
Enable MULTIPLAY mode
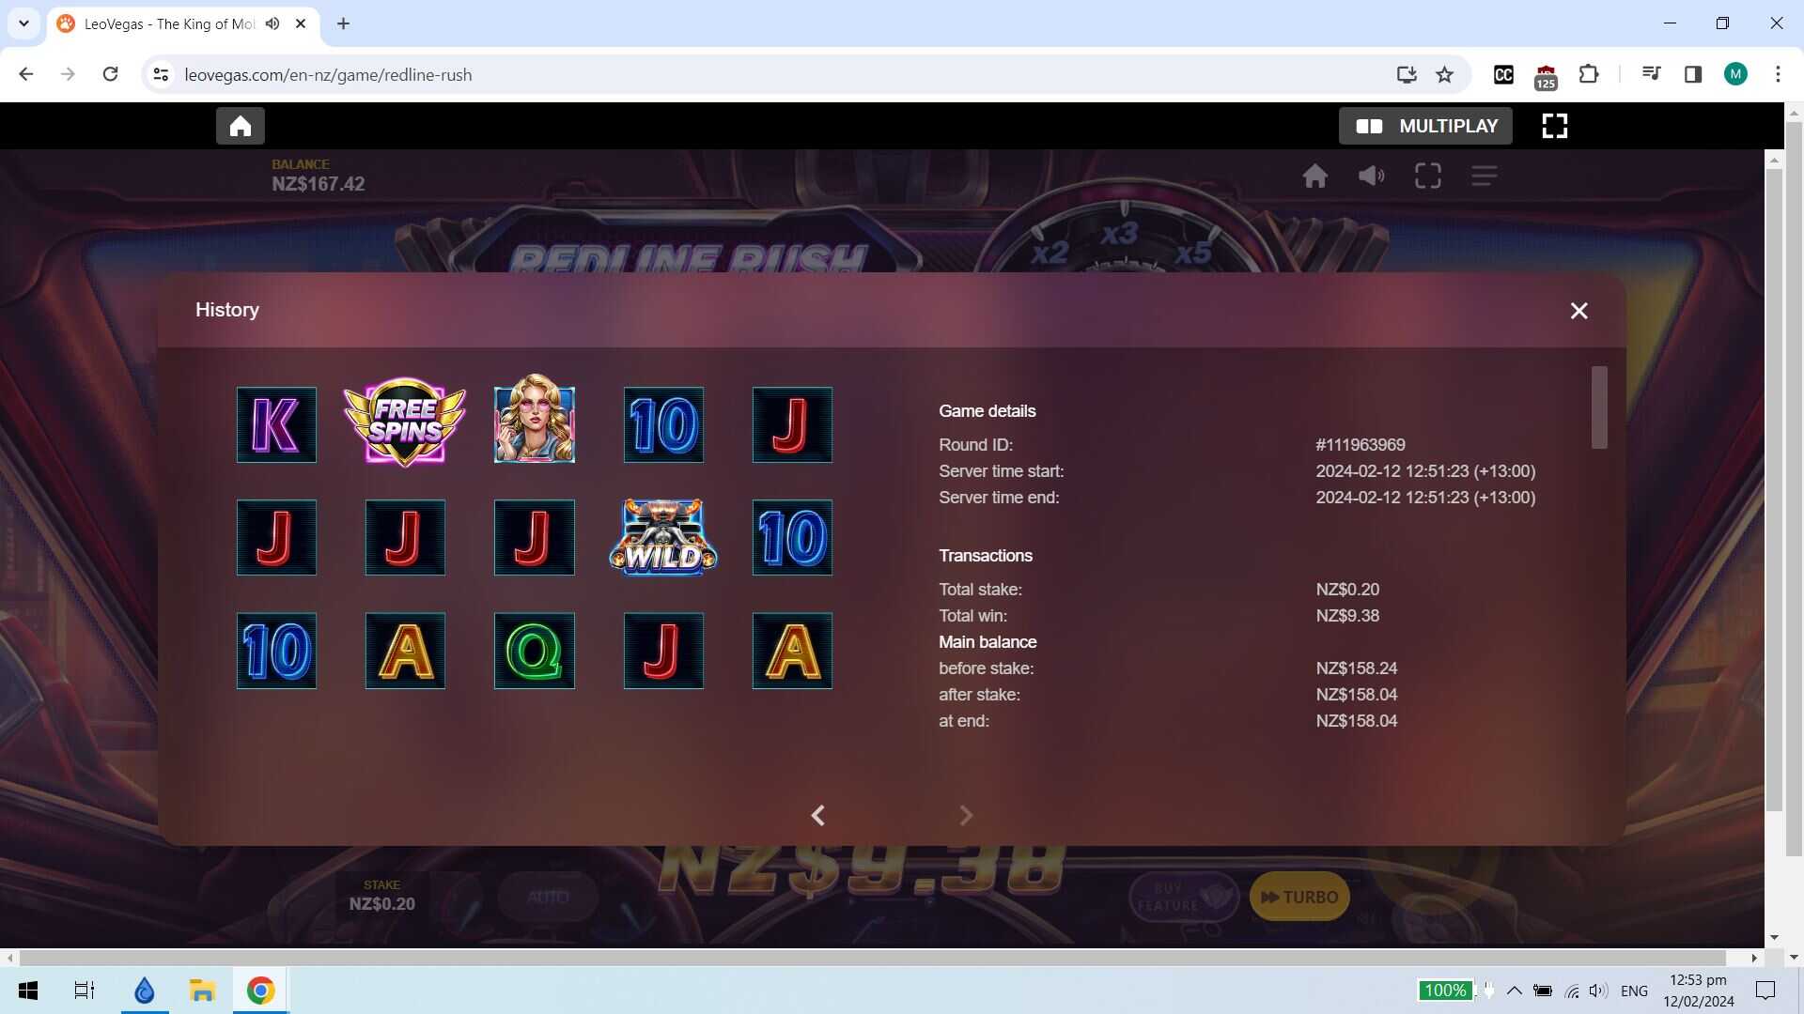tap(1425, 126)
